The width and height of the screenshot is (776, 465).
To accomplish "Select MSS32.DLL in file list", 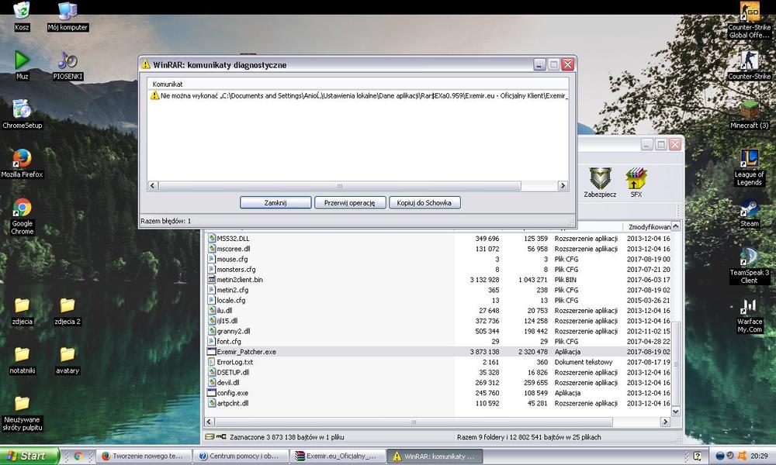I will click(x=438, y=239).
